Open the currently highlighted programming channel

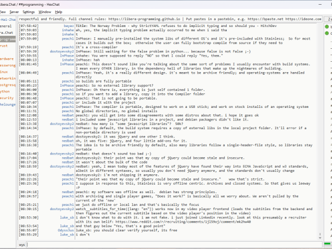8,39
